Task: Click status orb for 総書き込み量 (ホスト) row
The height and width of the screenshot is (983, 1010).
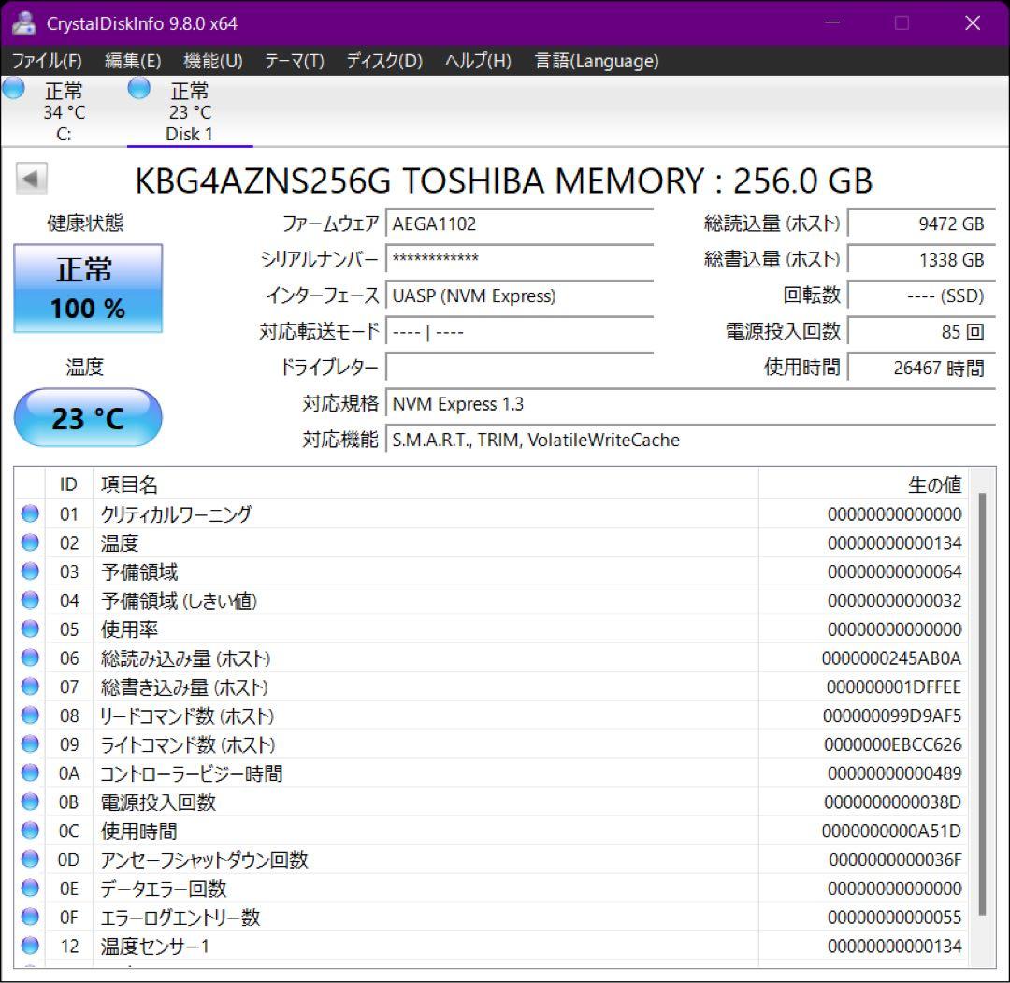Action: click(30, 687)
